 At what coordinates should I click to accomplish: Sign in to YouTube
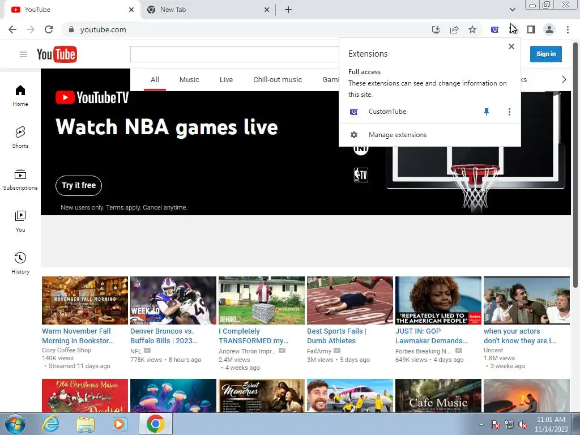(546, 54)
